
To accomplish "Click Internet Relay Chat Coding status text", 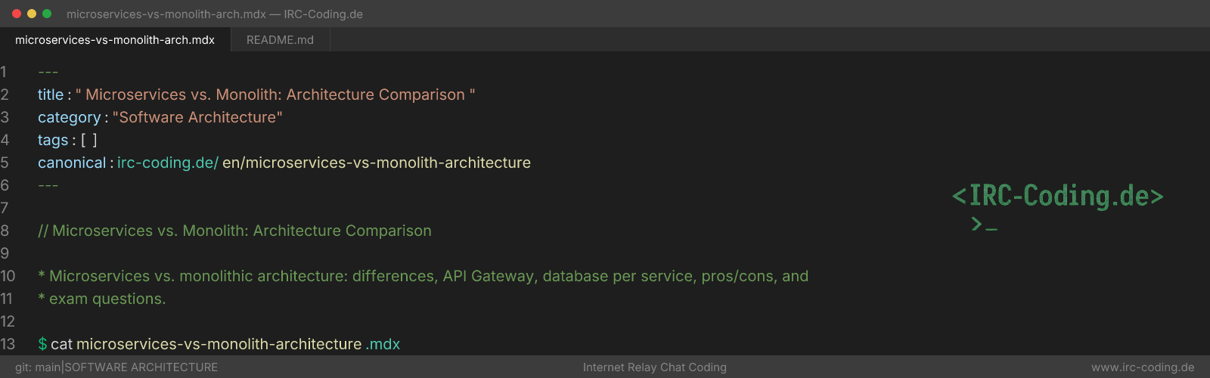I will (655, 367).
